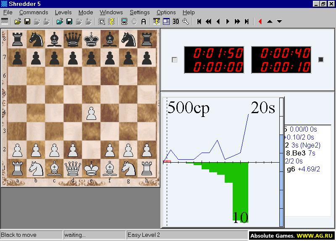The image size is (336, 241).
Task: Rewind several moves with the double-left arrow
Action: coord(208,21)
